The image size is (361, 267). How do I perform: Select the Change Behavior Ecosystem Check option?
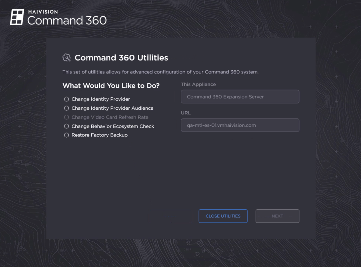pyautogui.click(x=66, y=126)
